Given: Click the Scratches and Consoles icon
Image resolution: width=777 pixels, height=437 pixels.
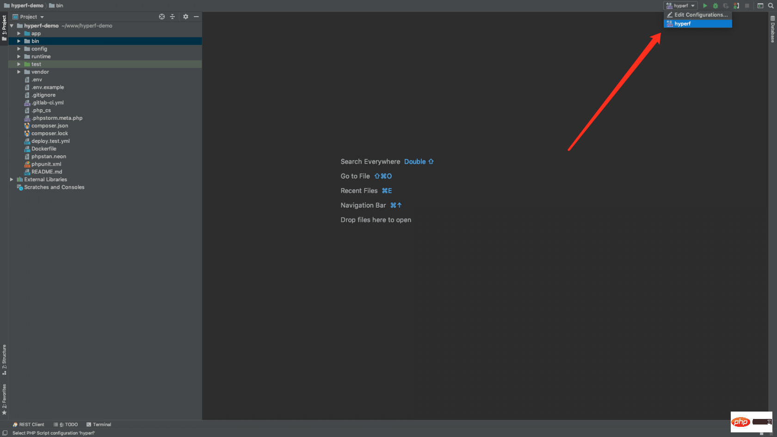Looking at the screenshot, I should [x=20, y=187].
